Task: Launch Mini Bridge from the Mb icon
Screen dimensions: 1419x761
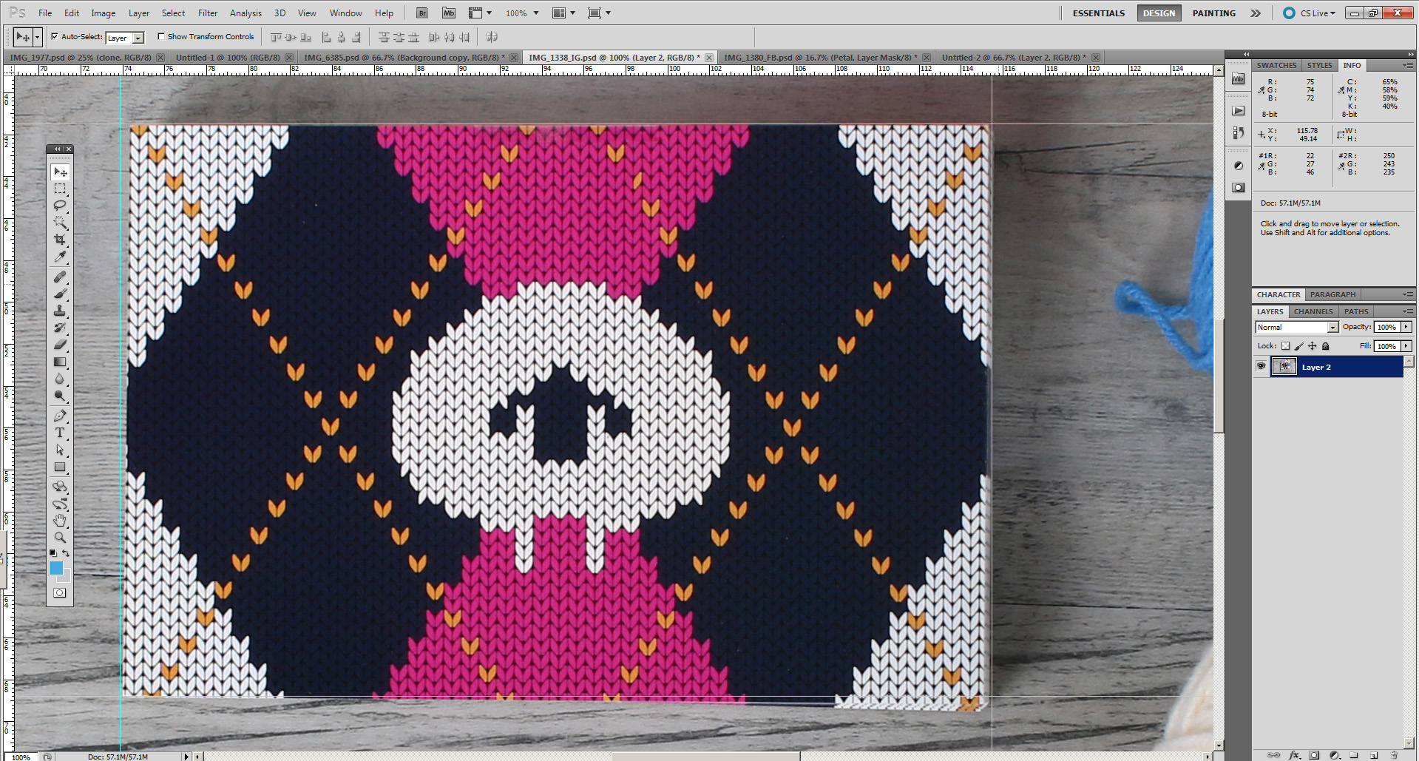Action: [x=449, y=13]
